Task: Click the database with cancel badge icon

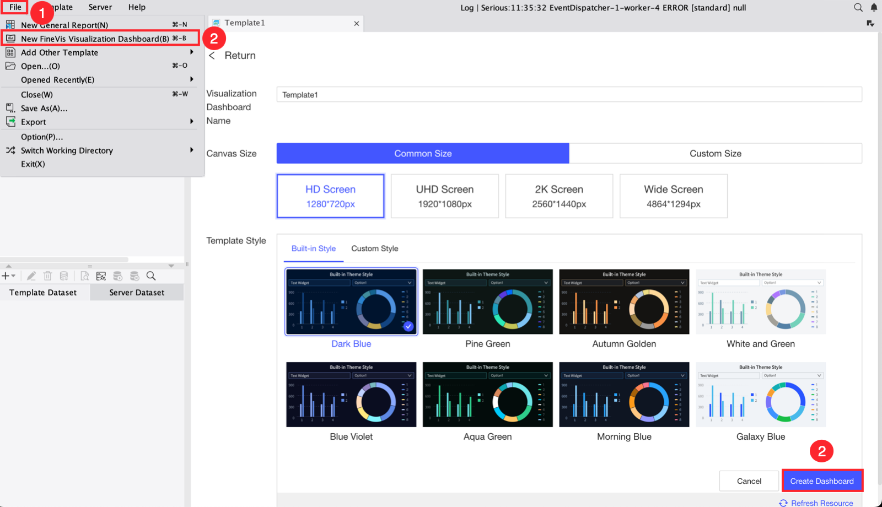Action: pos(135,276)
